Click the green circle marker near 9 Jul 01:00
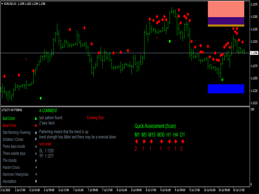259x194 pixels. tap(170, 41)
